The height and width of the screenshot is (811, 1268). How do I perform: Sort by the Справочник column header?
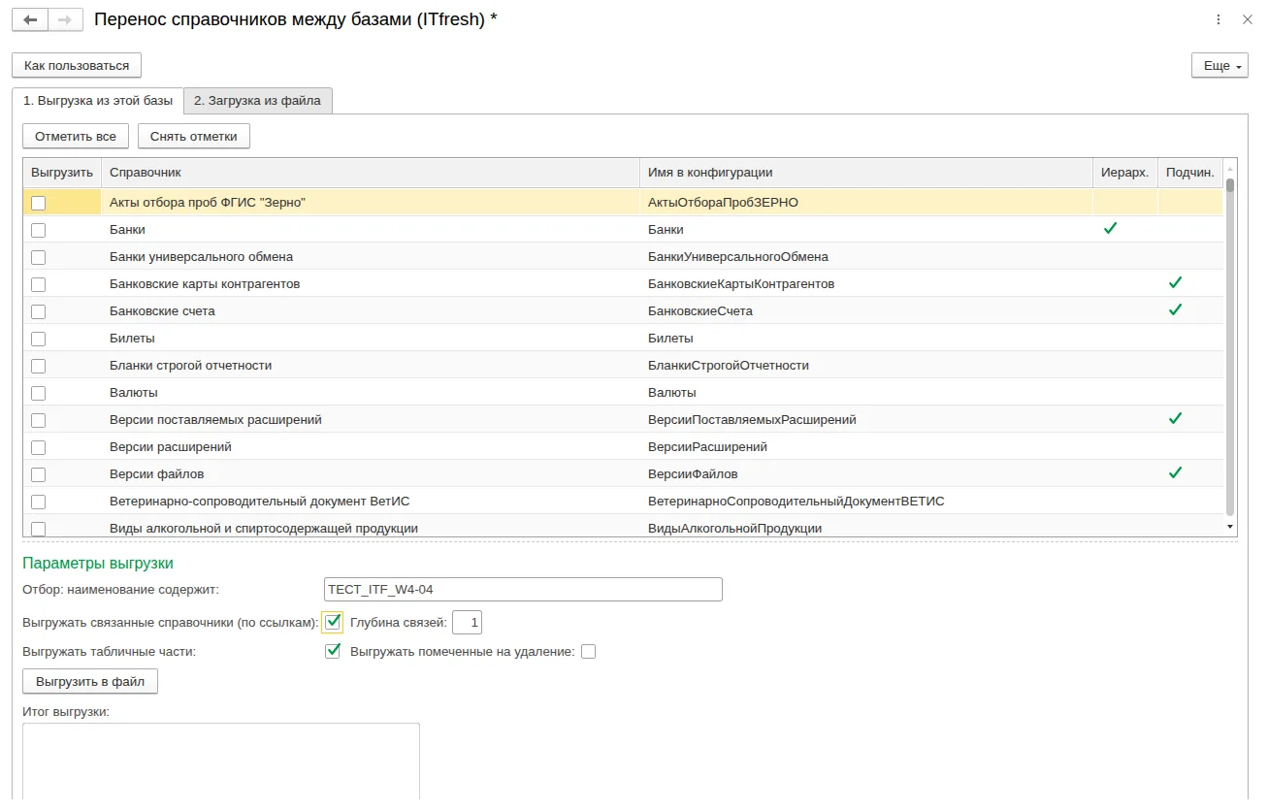[371, 172]
